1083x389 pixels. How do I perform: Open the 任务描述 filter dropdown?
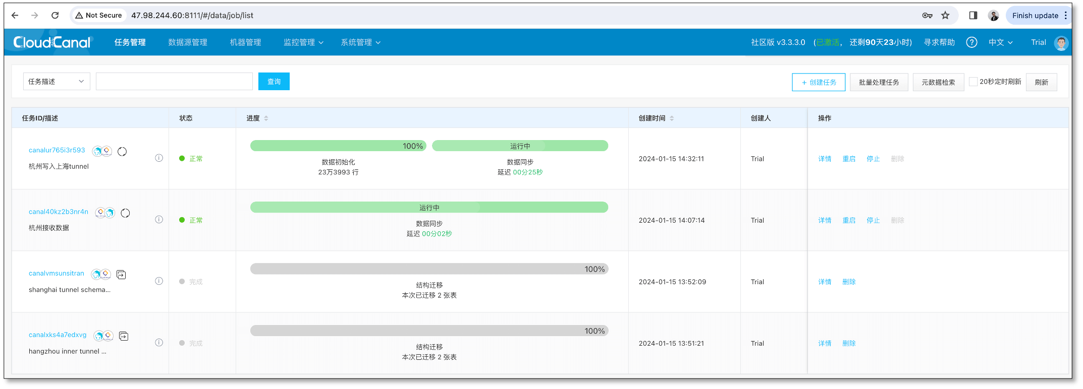click(x=57, y=82)
